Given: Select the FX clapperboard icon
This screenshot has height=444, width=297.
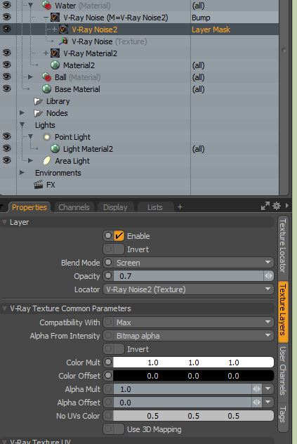Looking at the screenshot, I should pyautogui.click(x=38, y=185).
